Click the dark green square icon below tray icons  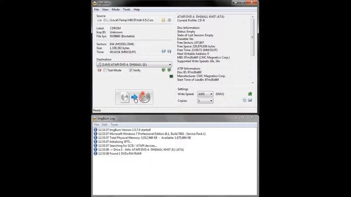(x=171, y=77)
